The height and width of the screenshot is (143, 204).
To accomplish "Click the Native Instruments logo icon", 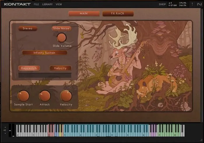I will [x=199, y=4].
